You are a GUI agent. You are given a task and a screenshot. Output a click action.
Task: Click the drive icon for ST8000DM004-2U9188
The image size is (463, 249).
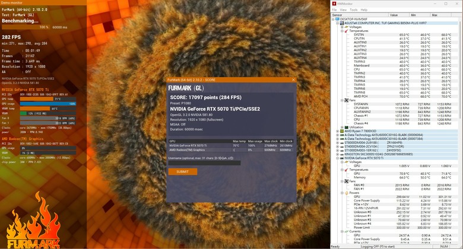pyautogui.click(x=342, y=142)
